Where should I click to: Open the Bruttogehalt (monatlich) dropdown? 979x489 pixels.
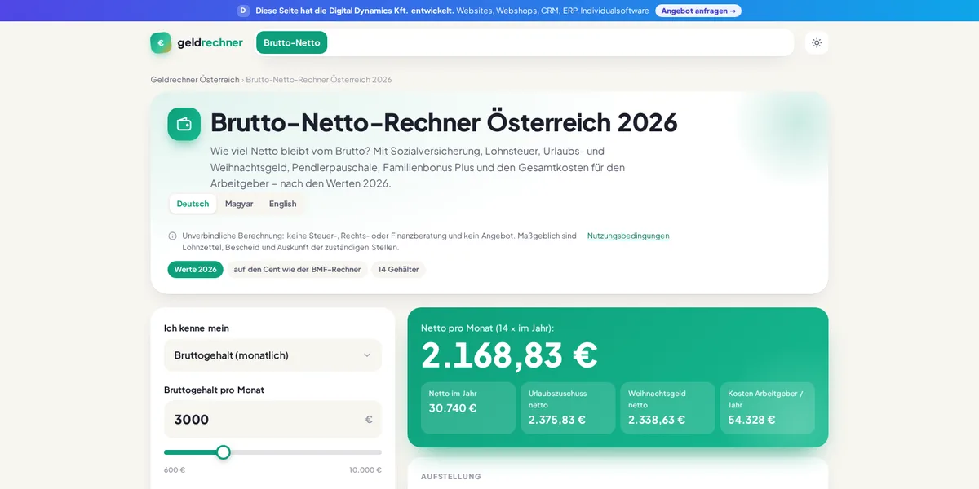click(272, 355)
